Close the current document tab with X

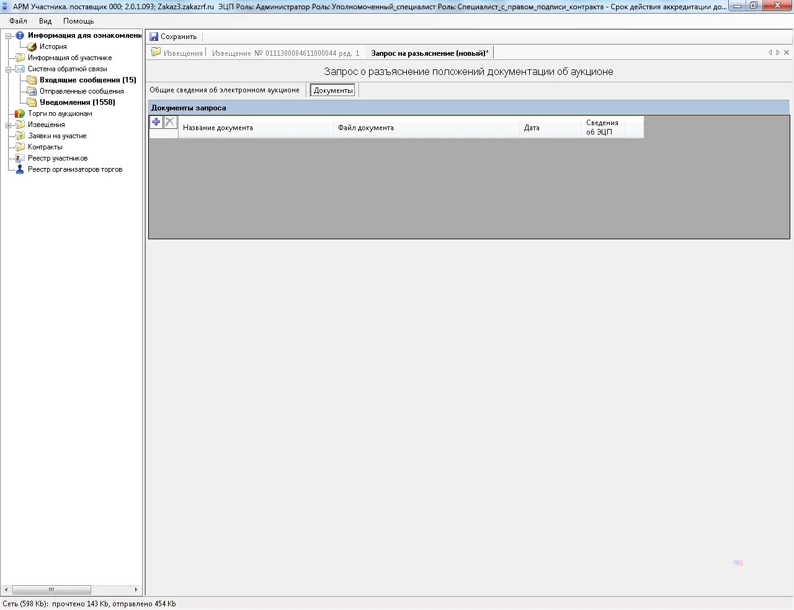coord(787,53)
